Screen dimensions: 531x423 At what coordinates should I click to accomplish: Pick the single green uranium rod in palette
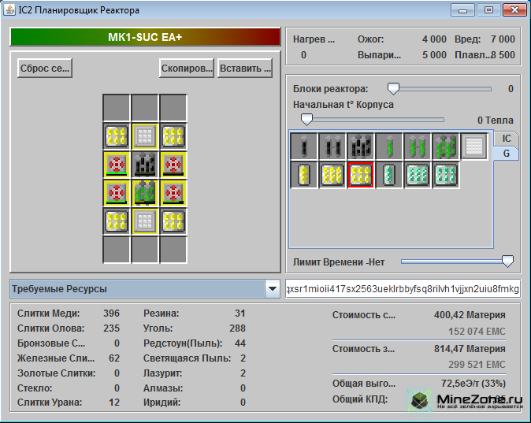(x=388, y=147)
